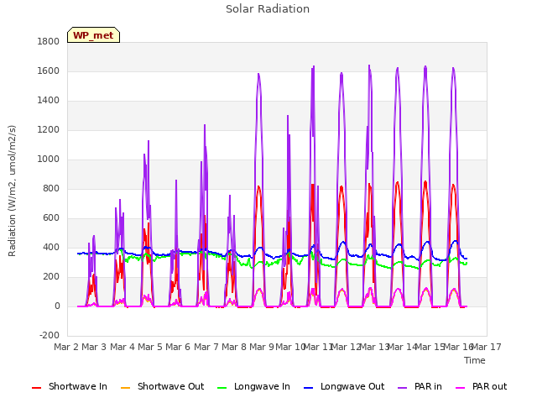
Task: Click the 800 y-axis tick label
Action: point(51,188)
